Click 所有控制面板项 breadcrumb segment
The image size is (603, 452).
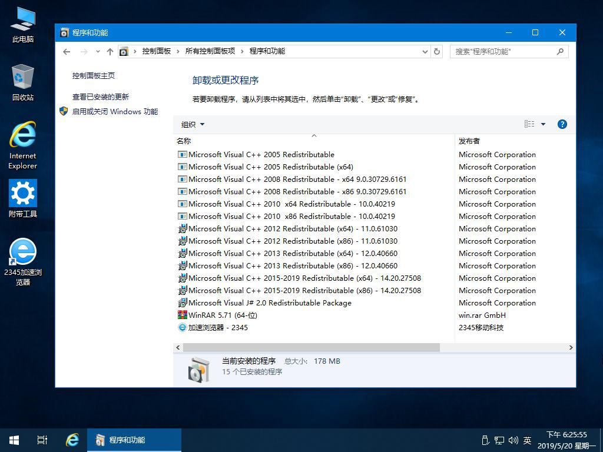point(210,51)
